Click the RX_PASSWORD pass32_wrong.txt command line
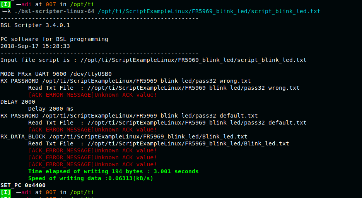362x198 pixels. 125,81
